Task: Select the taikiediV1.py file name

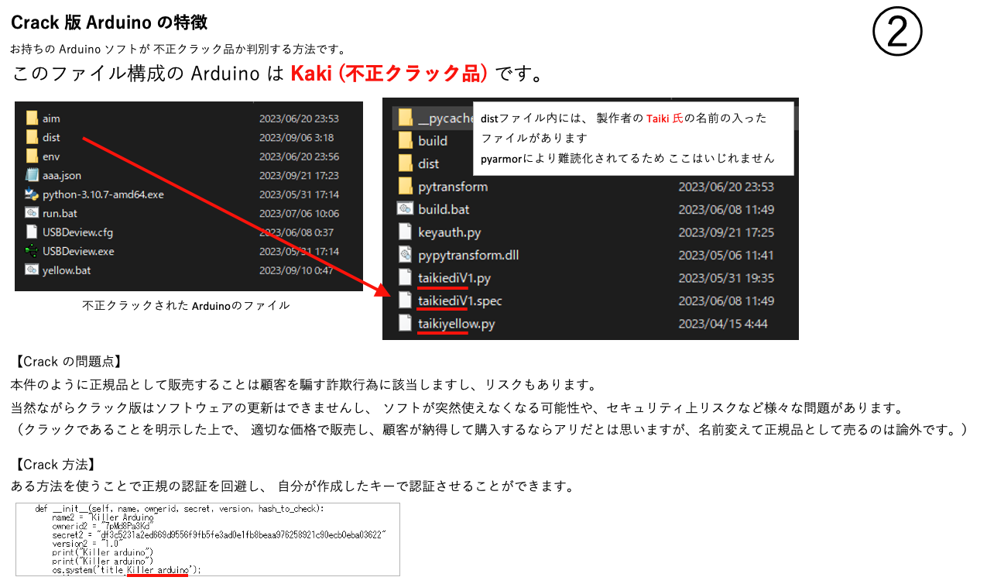Action: pyautogui.click(x=454, y=278)
